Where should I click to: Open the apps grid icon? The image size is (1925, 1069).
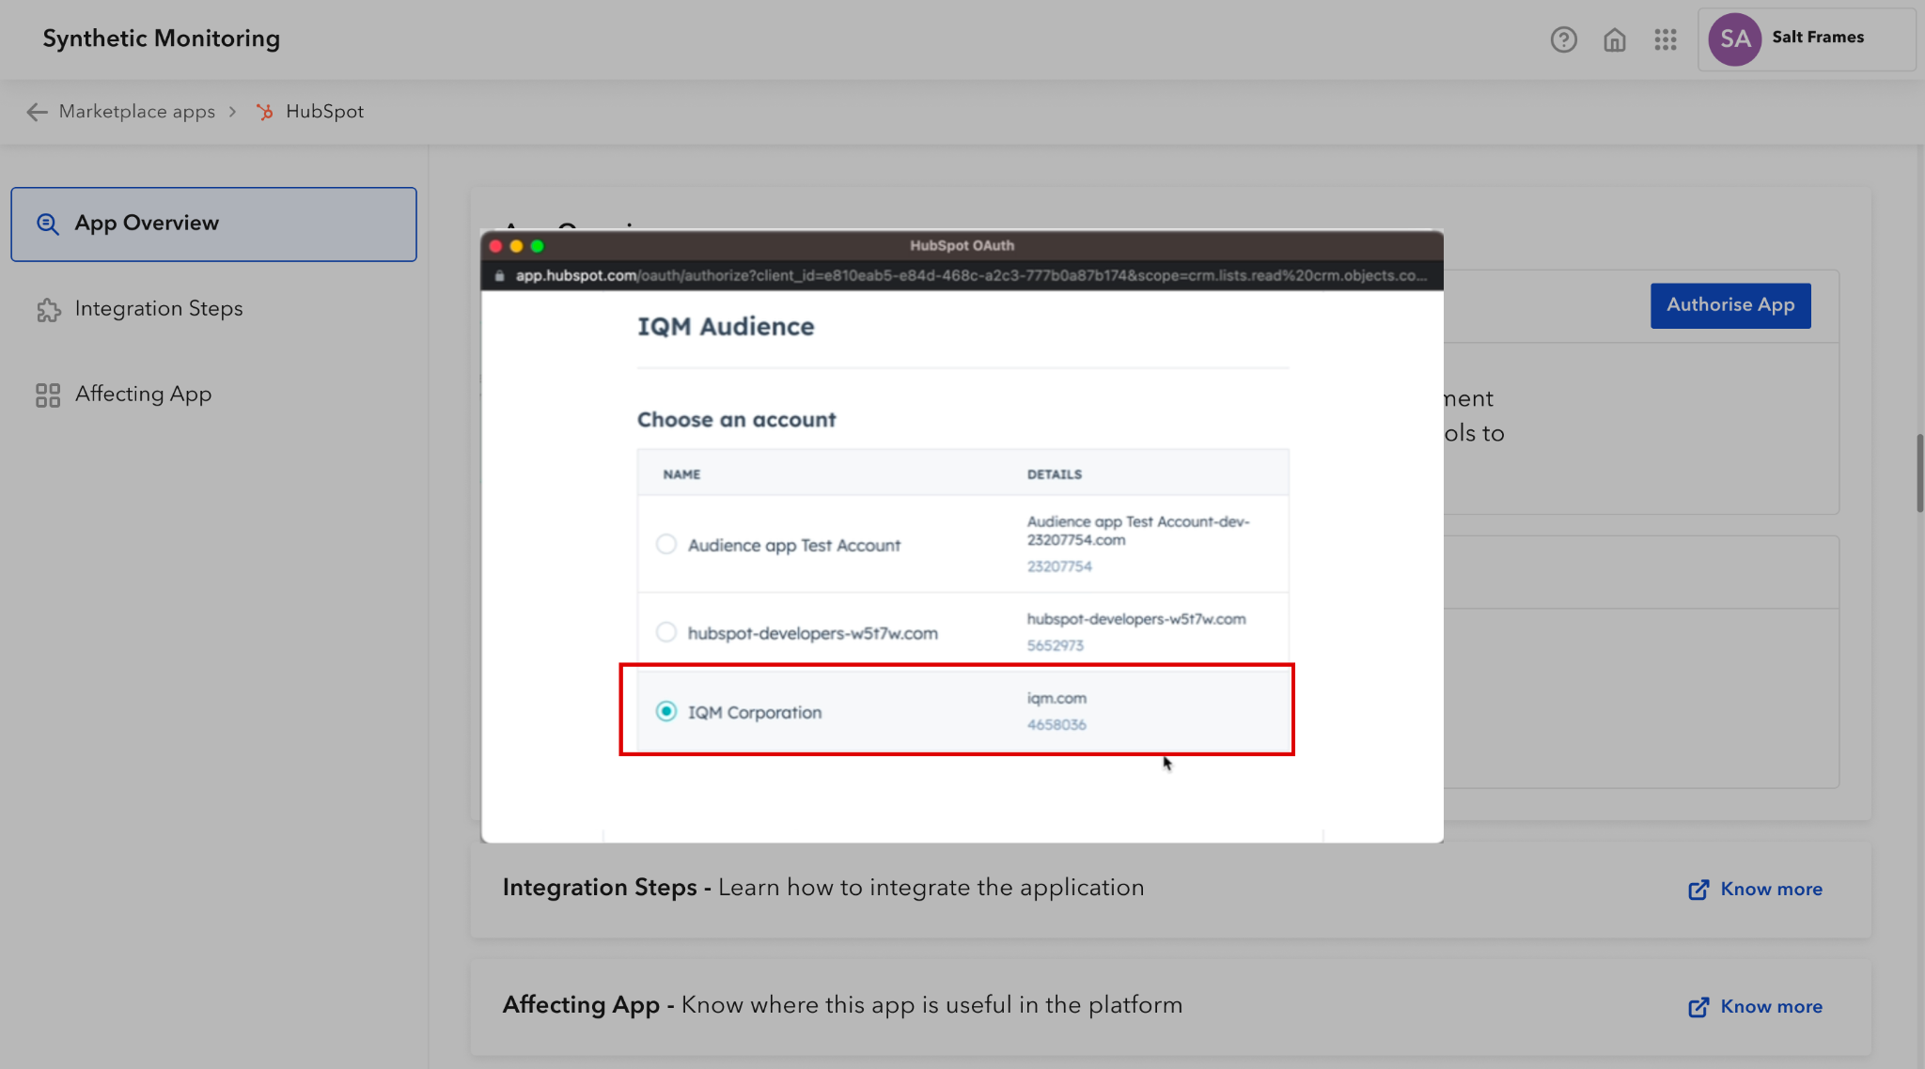(1666, 39)
